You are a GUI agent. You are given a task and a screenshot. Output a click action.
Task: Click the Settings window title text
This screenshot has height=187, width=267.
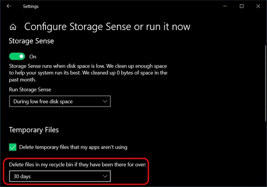coord(30,7)
